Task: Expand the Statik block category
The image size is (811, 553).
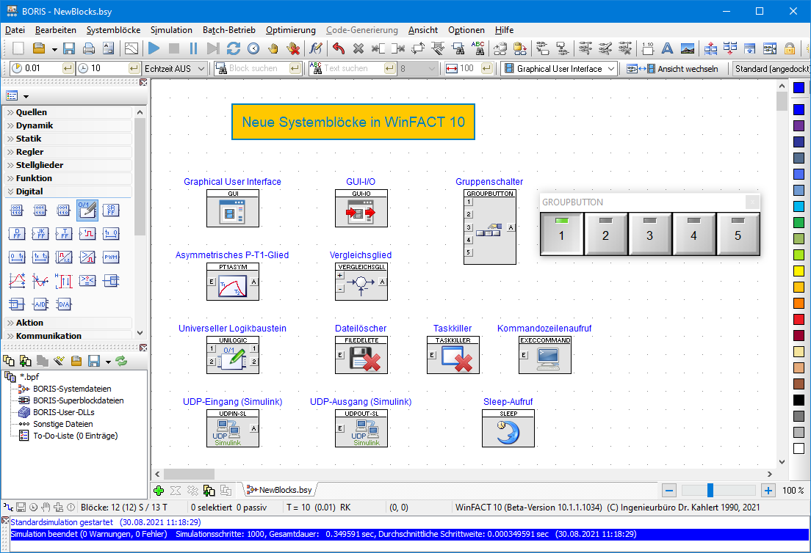Action: pos(68,139)
